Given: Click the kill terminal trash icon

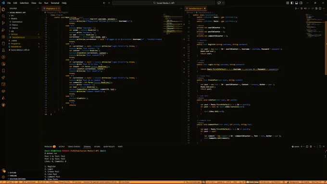Looking at the screenshot, I should (x=311, y=147).
